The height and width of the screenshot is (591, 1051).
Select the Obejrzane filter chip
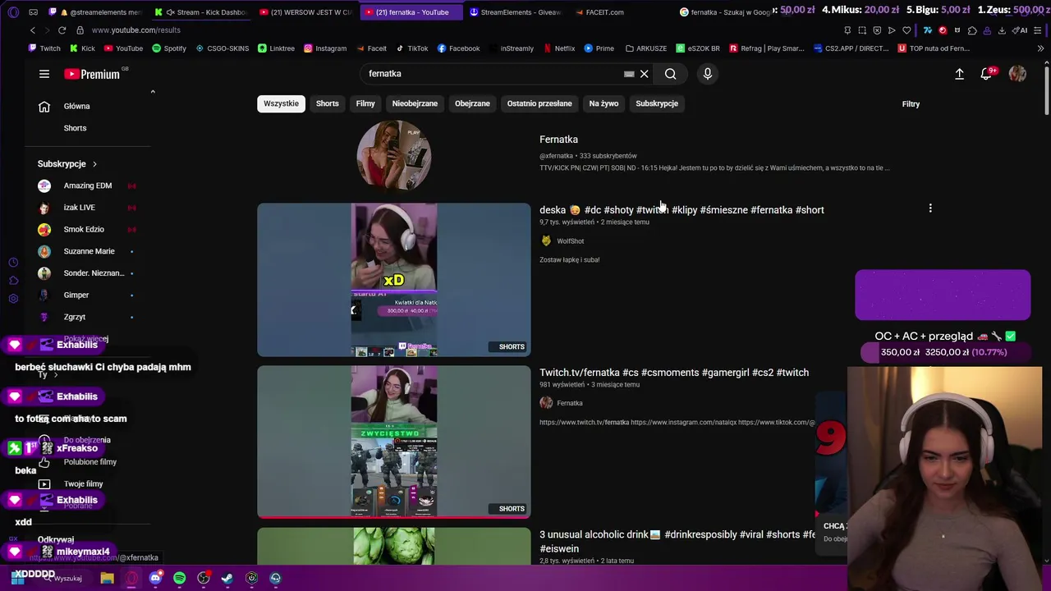[472, 103]
